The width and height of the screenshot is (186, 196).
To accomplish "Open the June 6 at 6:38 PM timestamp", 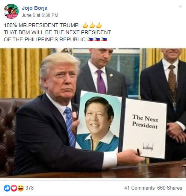I will click(40, 15).
